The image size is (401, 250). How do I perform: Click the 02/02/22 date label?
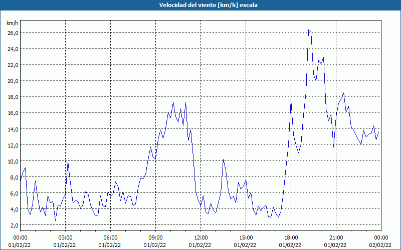click(x=380, y=245)
